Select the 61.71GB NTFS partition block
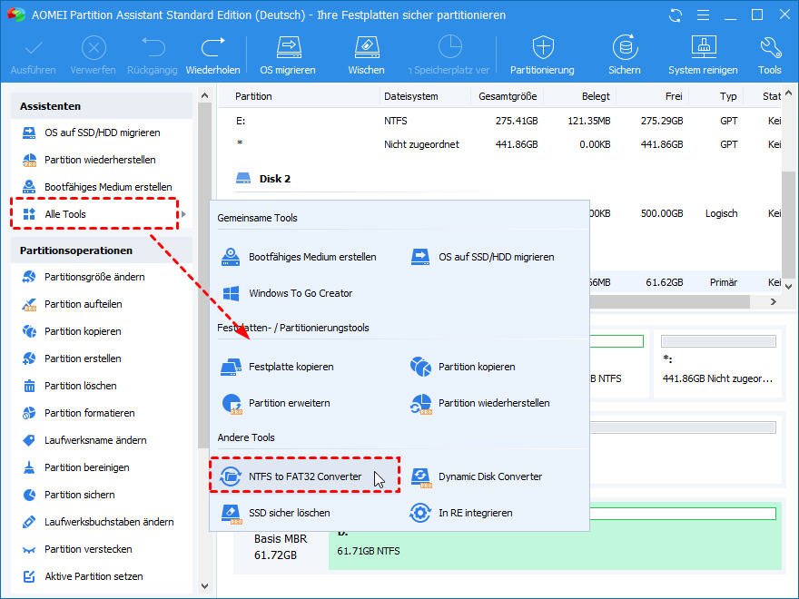 point(555,551)
